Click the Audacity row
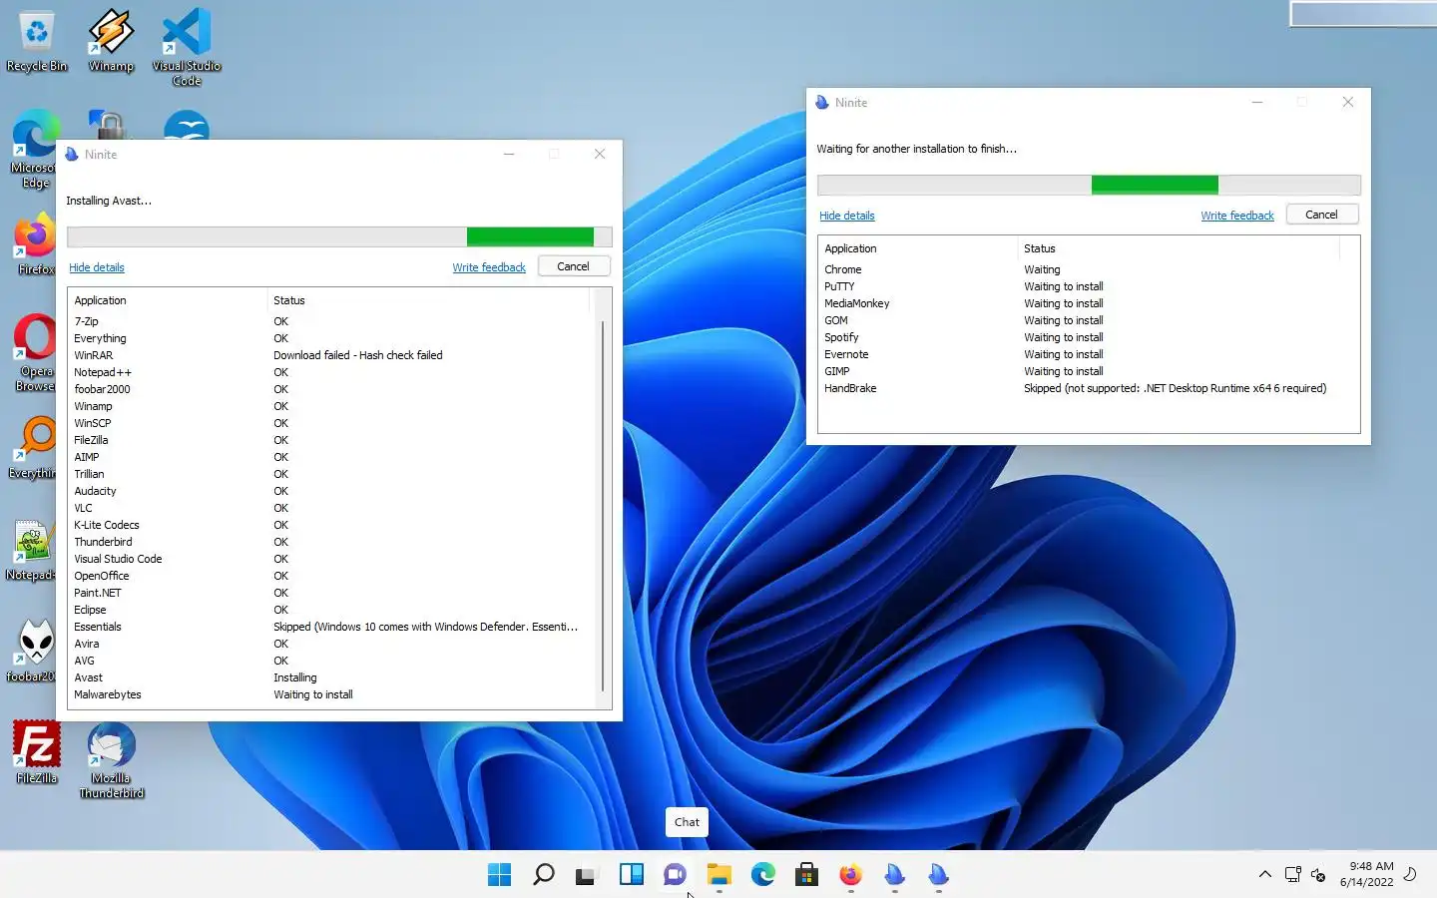This screenshot has width=1437, height=898. (331, 491)
